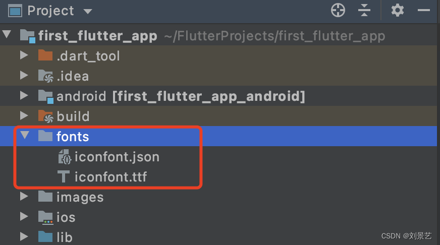Expand the lib folder arrow
This screenshot has width=440, height=245.
click(24, 237)
